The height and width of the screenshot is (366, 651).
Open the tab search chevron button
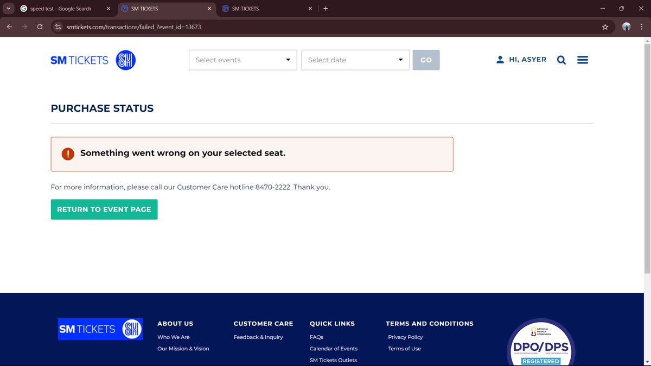click(x=8, y=9)
